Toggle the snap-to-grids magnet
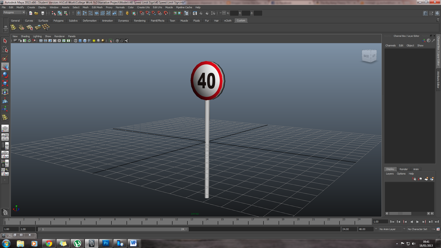This screenshot has width=441, height=248. [142, 13]
